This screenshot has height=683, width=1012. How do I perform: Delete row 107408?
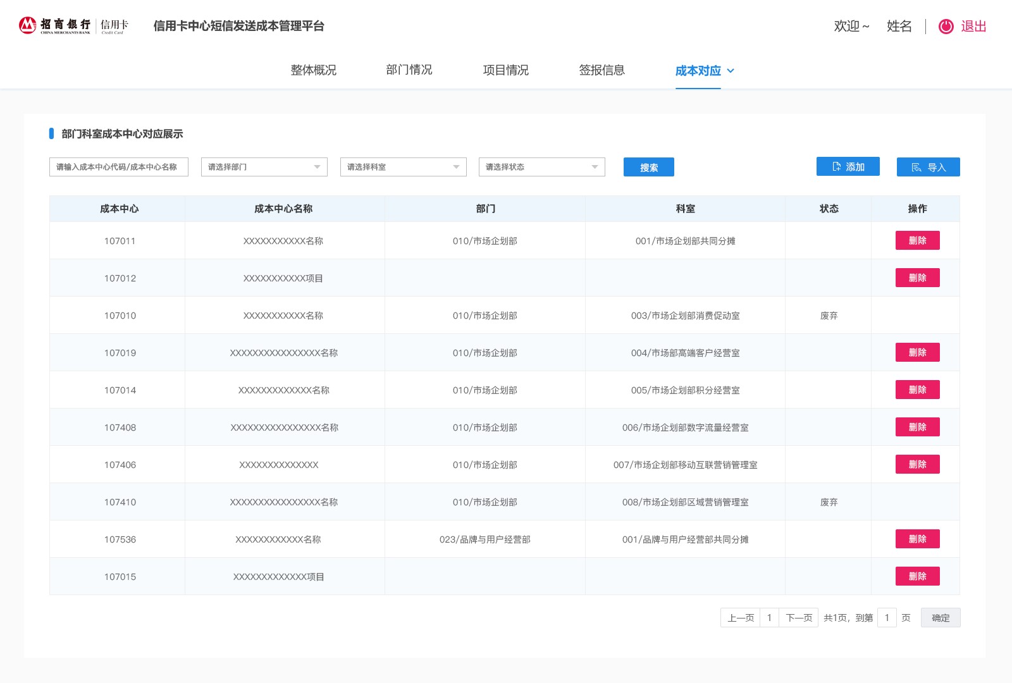click(x=918, y=427)
